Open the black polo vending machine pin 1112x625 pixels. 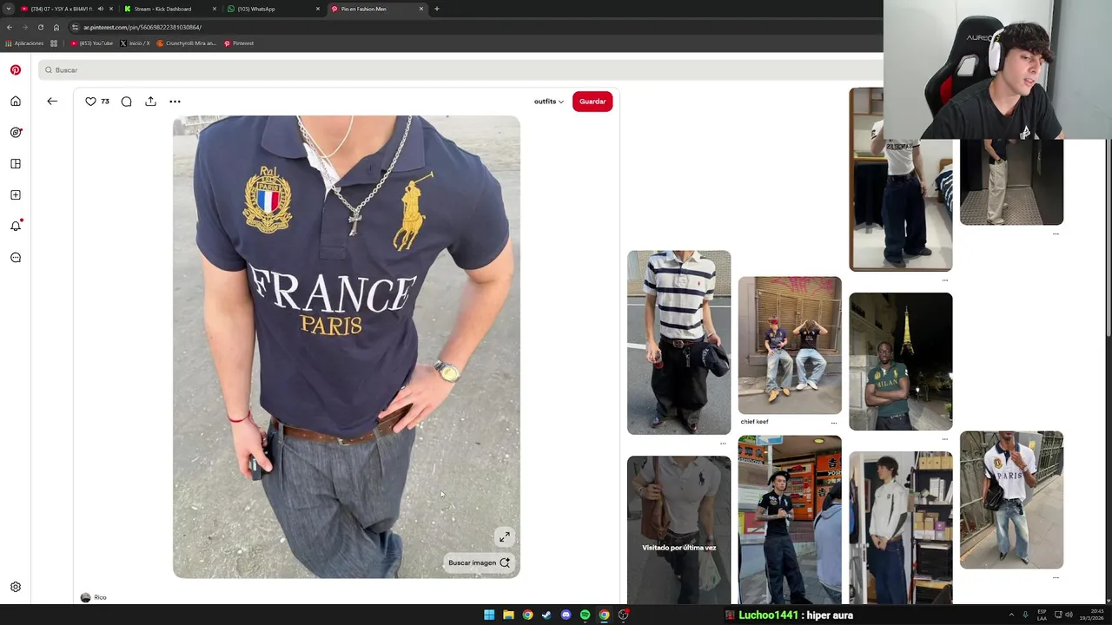click(x=790, y=519)
